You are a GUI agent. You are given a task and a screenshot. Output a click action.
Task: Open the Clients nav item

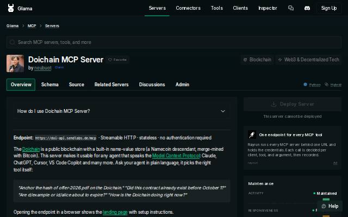point(240,8)
